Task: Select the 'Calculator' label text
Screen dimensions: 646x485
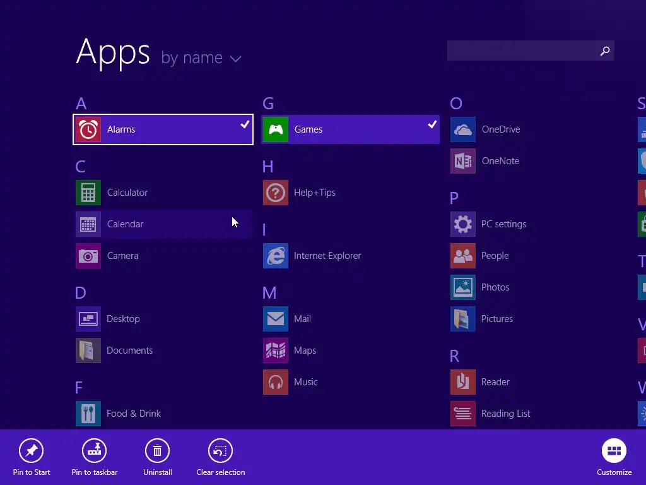Action: point(127,193)
